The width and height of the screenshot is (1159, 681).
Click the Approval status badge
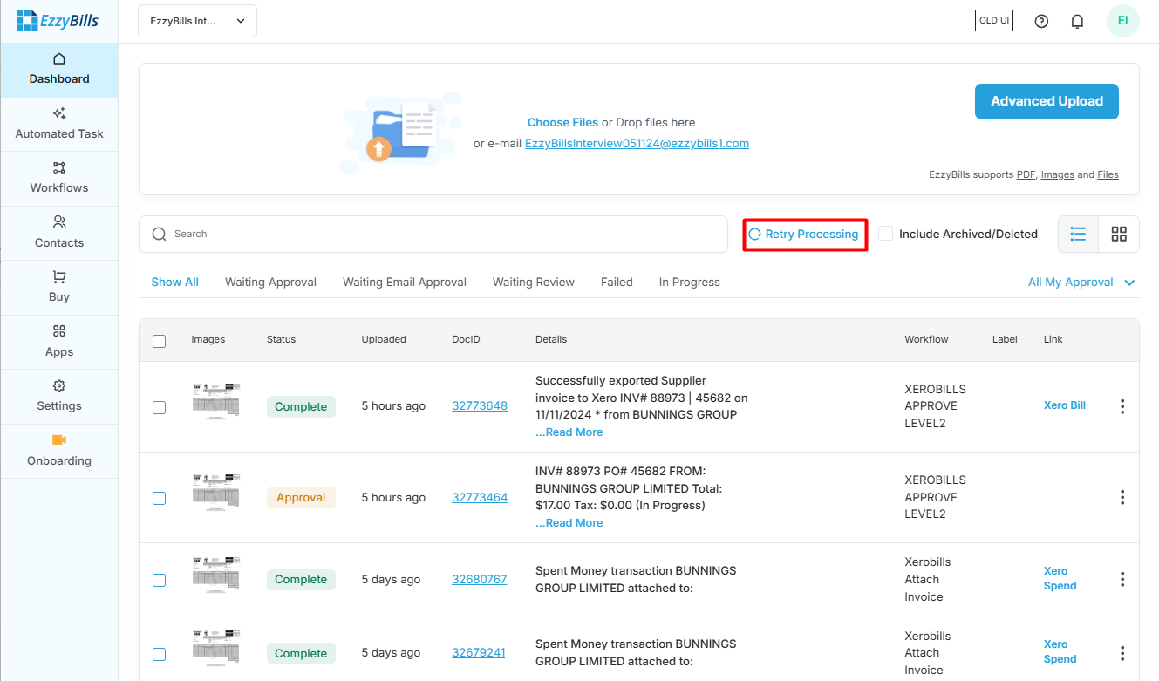[x=301, y=498]
